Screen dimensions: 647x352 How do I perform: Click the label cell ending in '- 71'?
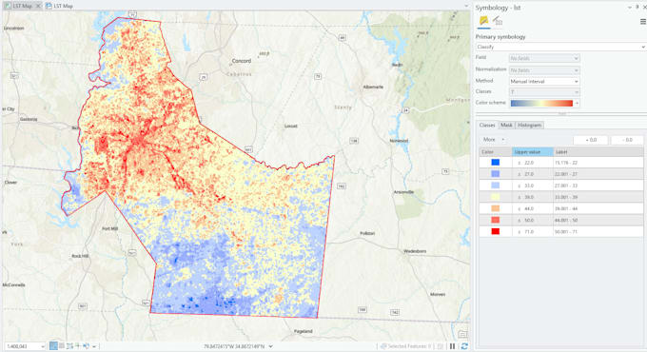click(598, 231)
